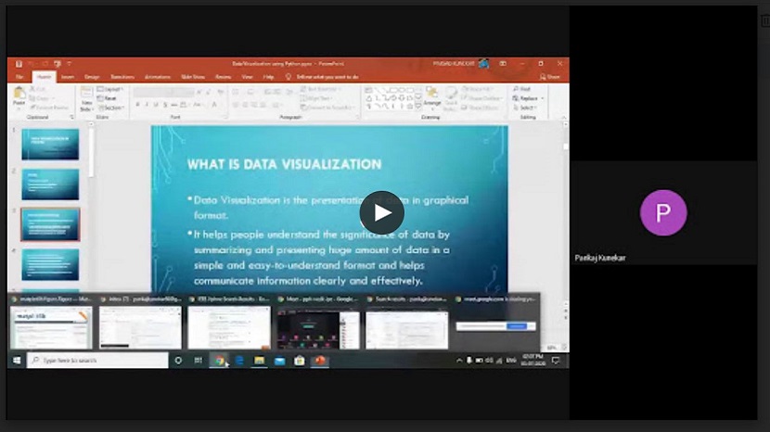Open the Layout dropdown in Slides group
Image resolution: width=770 pixels, height=432 pixels.
tap(110, 89)
